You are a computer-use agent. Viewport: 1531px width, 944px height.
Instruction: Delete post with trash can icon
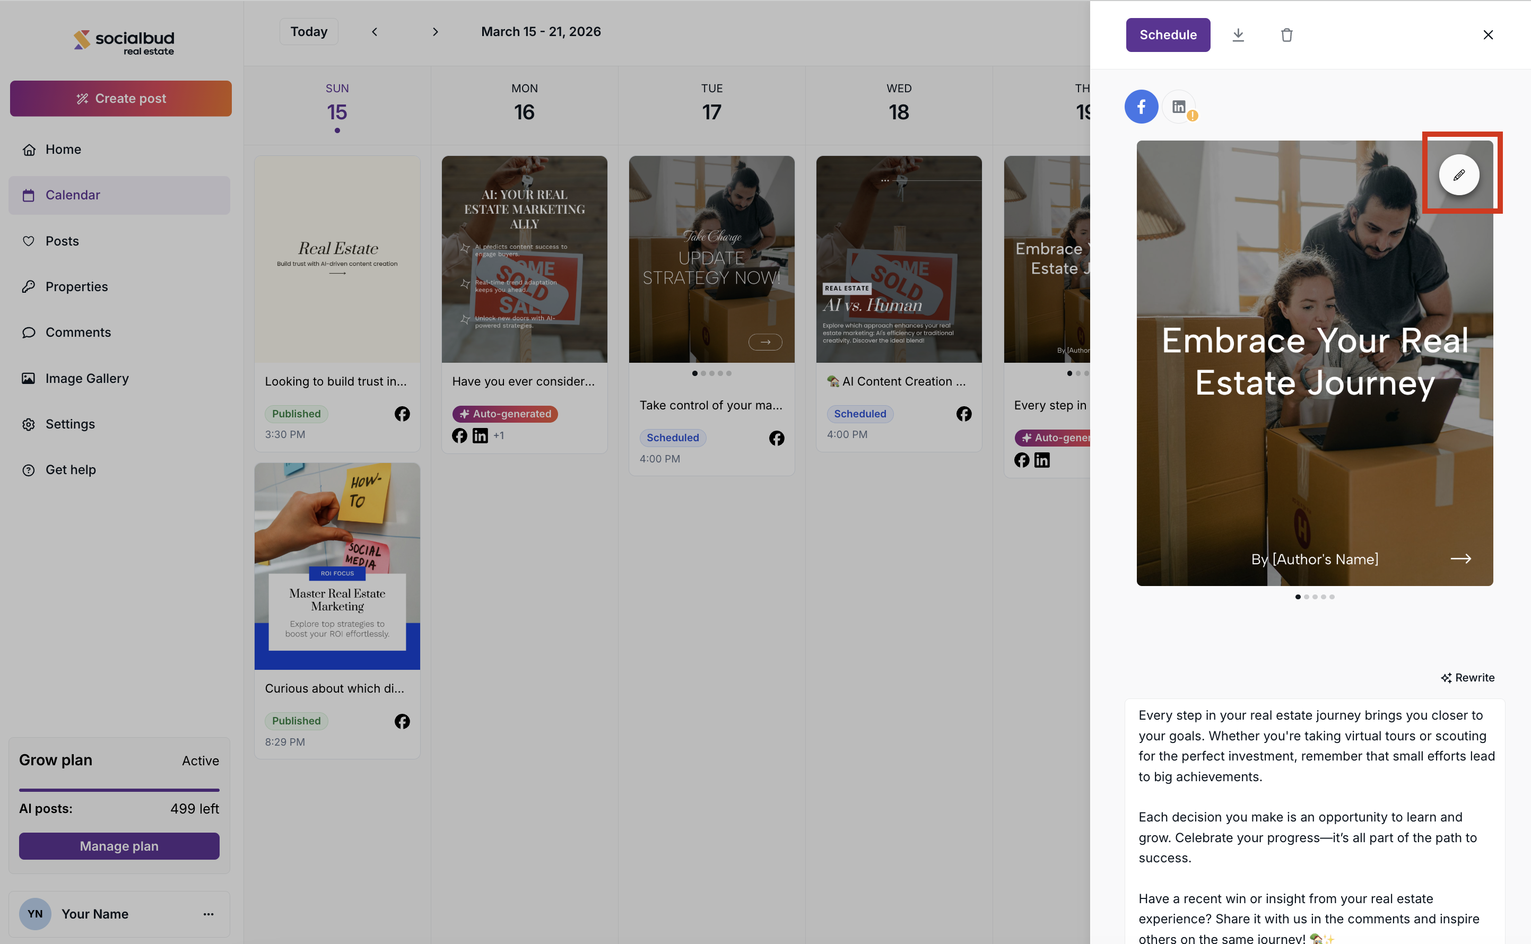[x=1286, y=35]
